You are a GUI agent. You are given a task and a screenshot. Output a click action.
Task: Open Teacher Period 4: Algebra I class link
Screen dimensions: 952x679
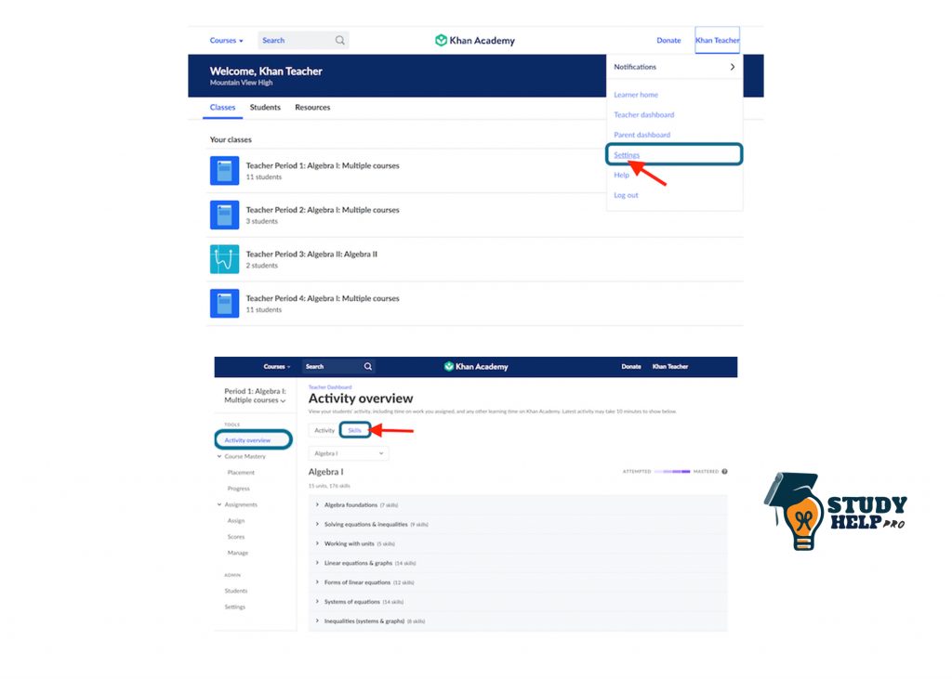[323, 298]
